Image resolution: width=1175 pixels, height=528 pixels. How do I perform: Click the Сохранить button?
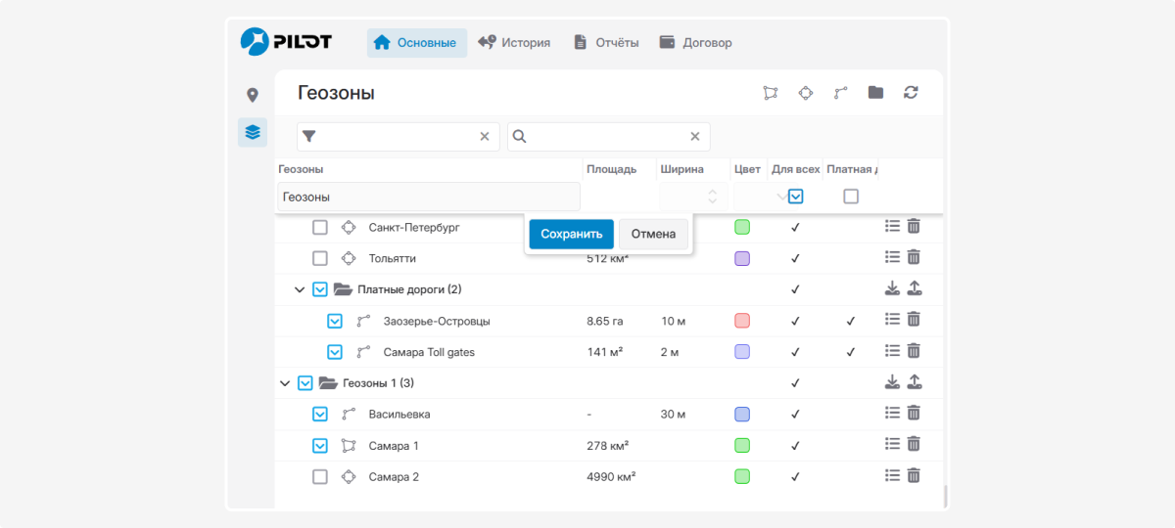(572, 234)
